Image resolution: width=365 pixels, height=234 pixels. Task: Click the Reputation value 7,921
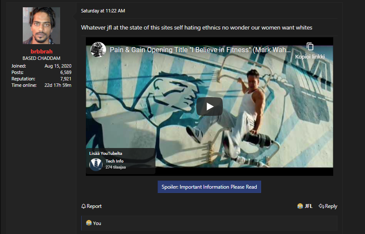[x=66, y=79]
